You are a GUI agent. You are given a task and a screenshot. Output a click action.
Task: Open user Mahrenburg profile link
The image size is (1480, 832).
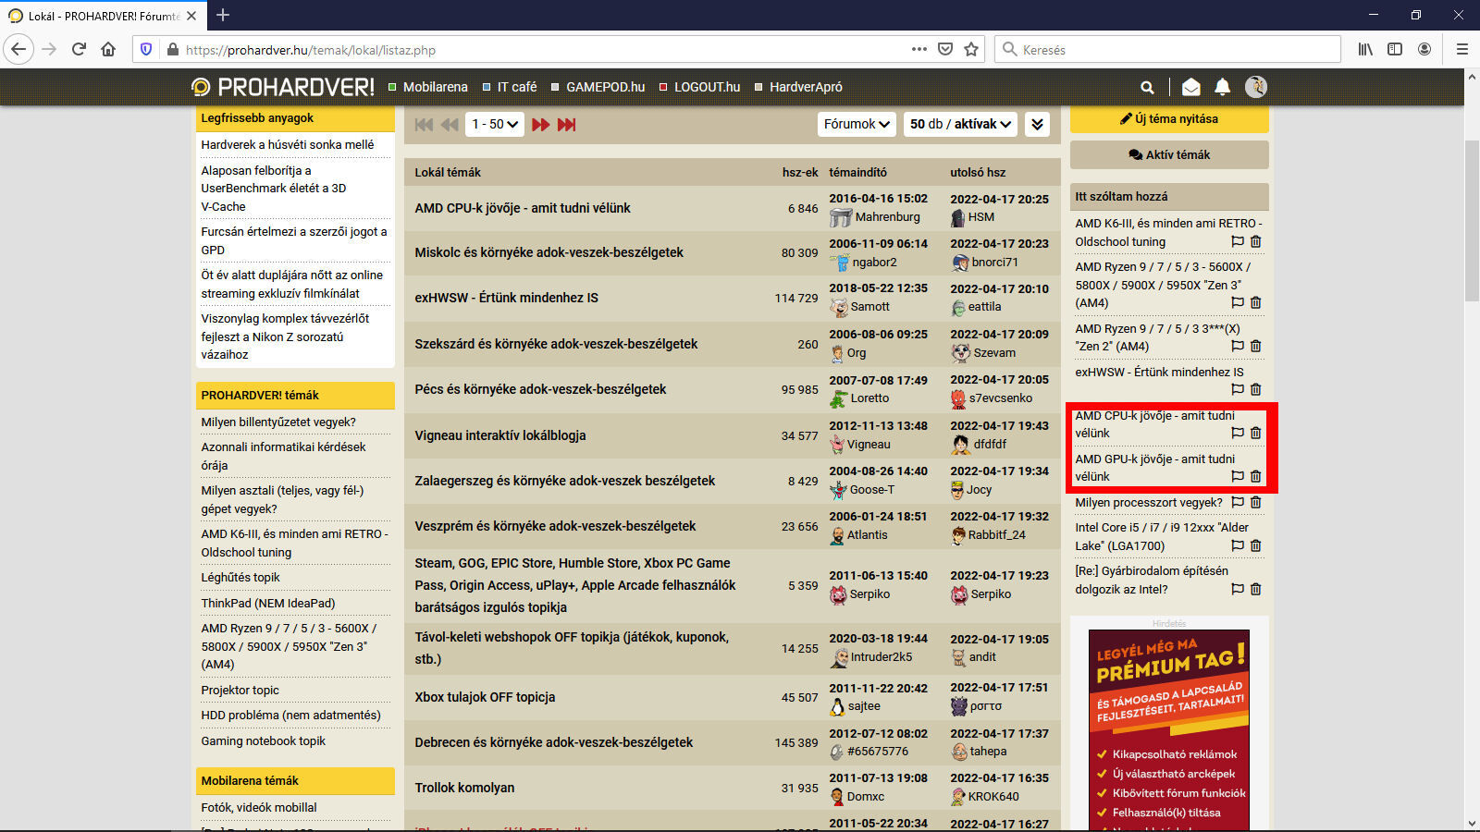[x=887, y=217]
